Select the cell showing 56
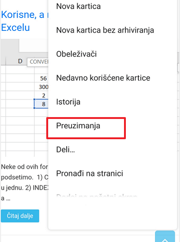The width and height of the screenshot is (180, 242). [41, 78]
